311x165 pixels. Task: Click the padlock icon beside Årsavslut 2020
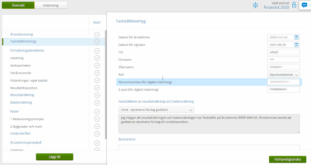(294, 5)
